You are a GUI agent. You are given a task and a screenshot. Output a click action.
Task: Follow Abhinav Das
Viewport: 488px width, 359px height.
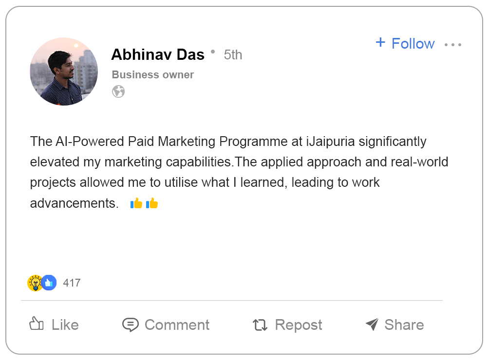[413, 43]
